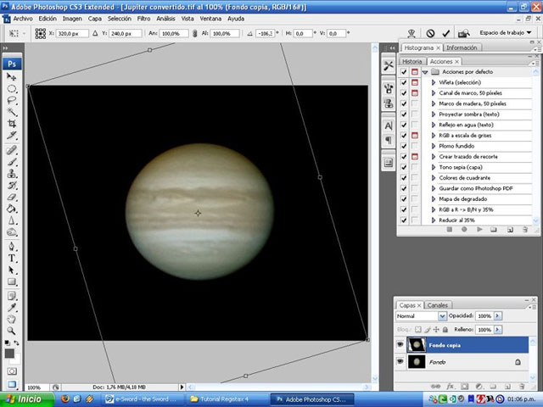Switch to e-Sword taskbar window
The image size is (543, 407).
click(143, 399)
